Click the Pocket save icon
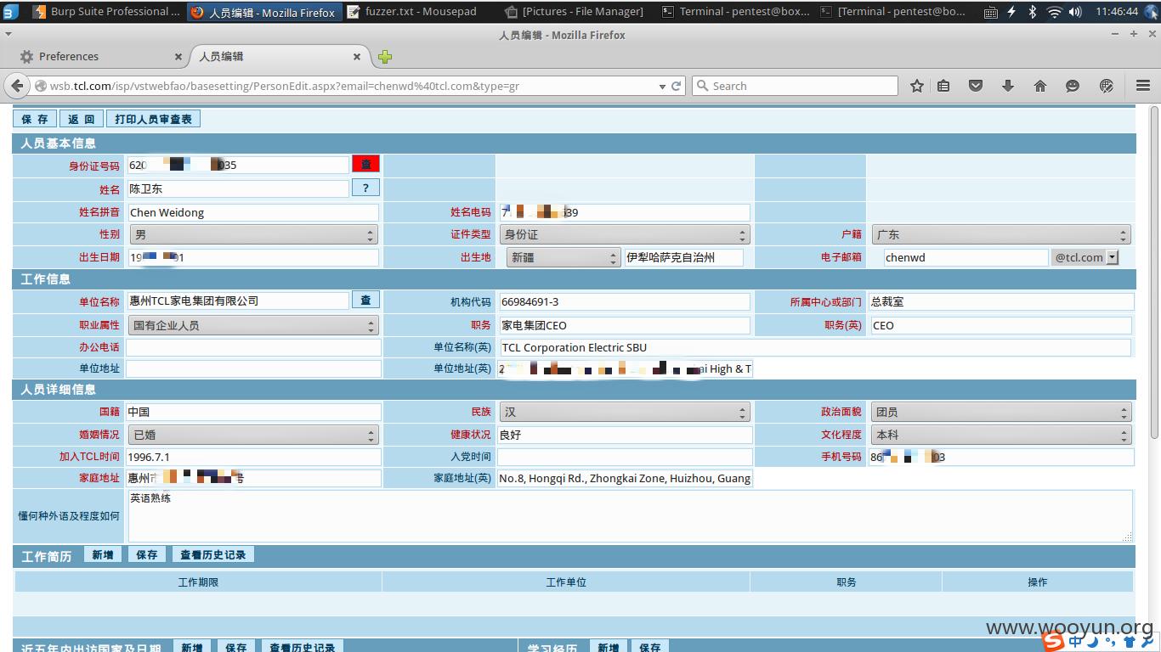 pyautogui.click(x=976, y=86)
